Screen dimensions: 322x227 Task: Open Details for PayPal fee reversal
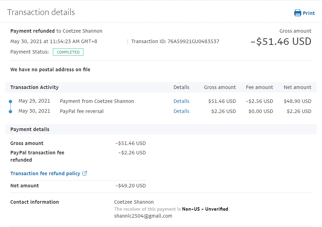coord(181,111)
